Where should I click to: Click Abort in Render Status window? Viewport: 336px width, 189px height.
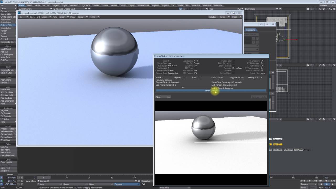tap(163, 97)
